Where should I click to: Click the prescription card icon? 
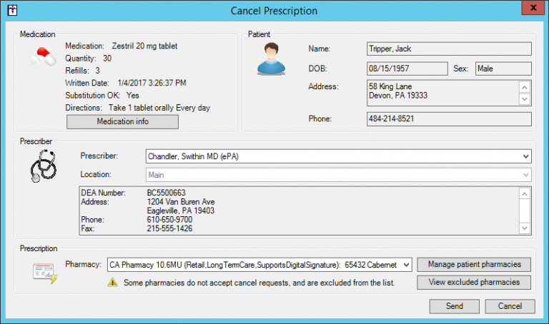[44, 273]
